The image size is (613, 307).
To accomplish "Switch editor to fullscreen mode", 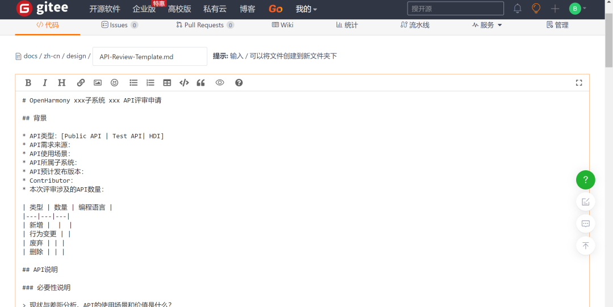I will tap(579, 82).
